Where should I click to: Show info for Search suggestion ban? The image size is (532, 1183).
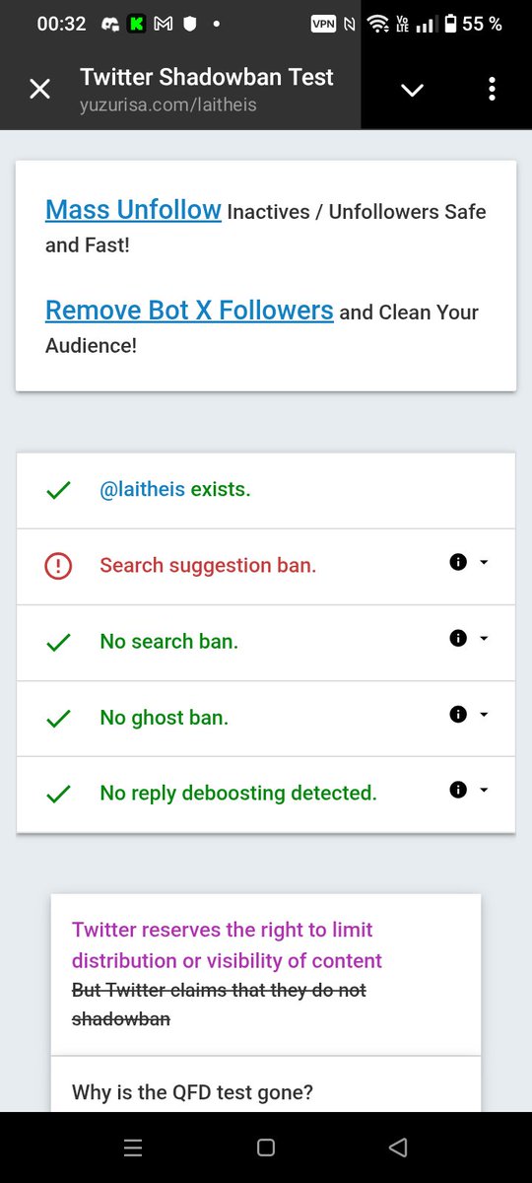click(457, 563)
